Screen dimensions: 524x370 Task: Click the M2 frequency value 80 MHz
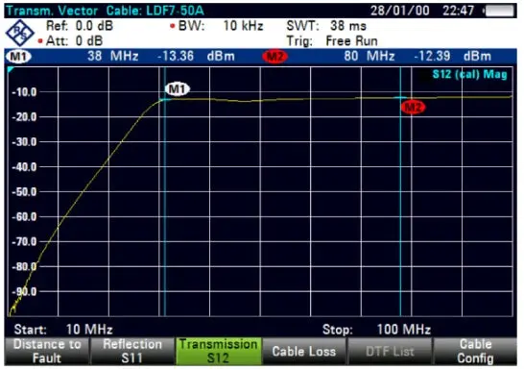coord(369,56)
